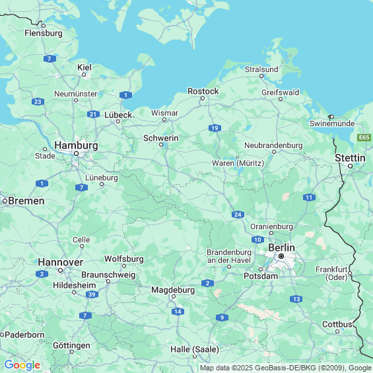Select the A19 highway shield near Rostock
This screenshot has width=373, height=373.
coord(215,128)
